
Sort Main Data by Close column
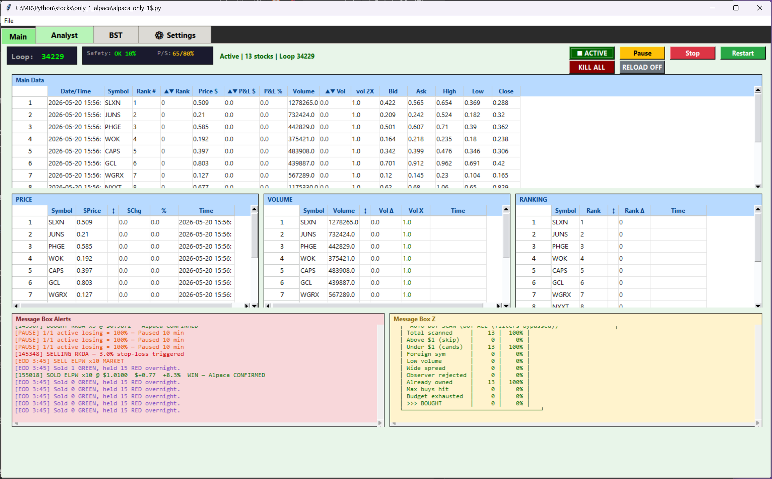[506, 91]
